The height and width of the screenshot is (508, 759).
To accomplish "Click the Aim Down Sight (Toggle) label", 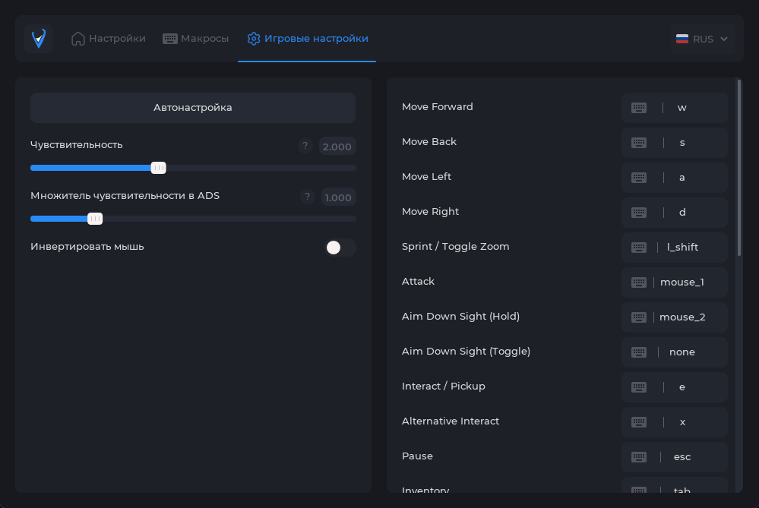I will click(466, 352).
